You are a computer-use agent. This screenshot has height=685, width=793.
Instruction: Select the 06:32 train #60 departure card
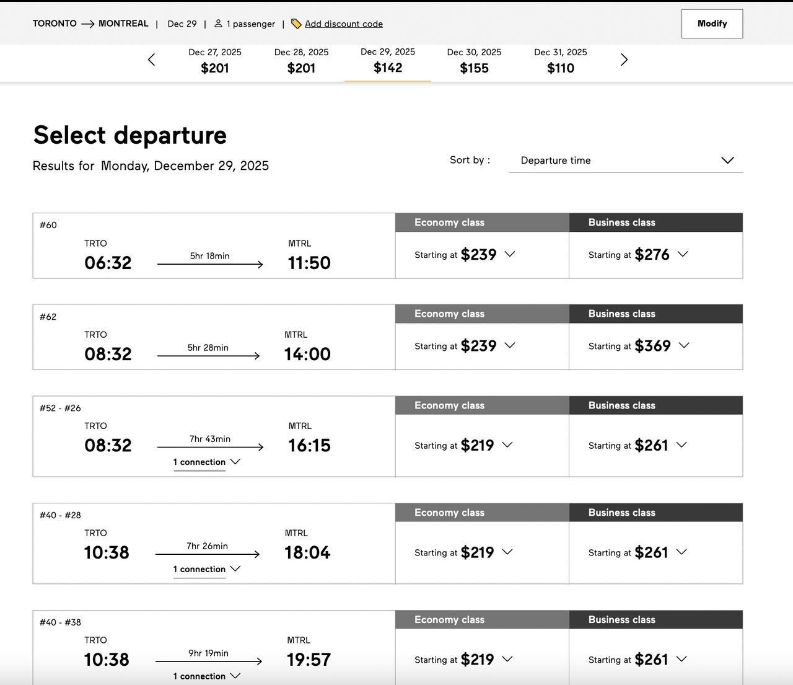(x=214, y=246)
